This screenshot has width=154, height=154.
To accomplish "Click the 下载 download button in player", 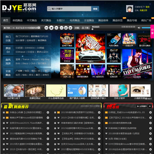I will coord(85,28).
